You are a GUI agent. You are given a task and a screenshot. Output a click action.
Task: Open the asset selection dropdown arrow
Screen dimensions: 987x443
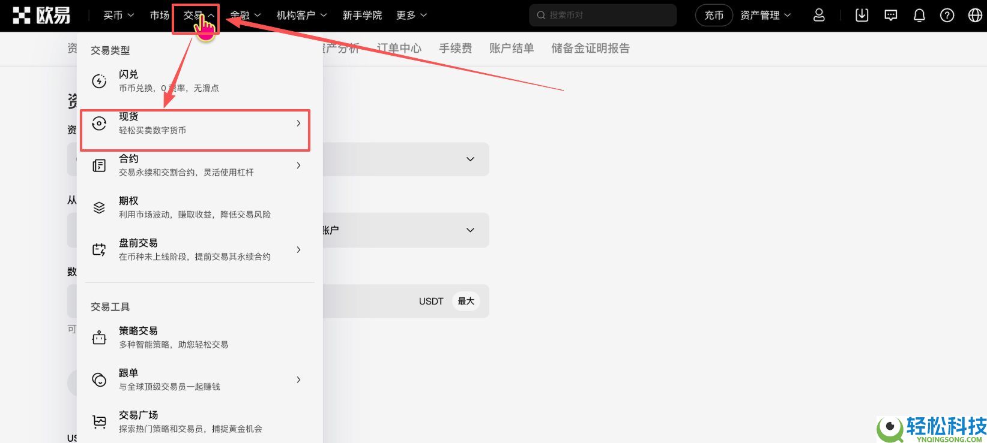(471, 159)
